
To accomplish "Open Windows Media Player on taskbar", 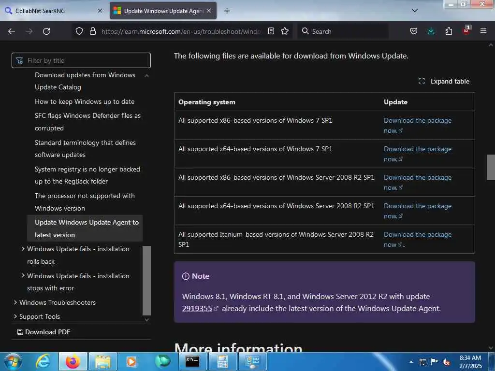I will coord(131,361).
